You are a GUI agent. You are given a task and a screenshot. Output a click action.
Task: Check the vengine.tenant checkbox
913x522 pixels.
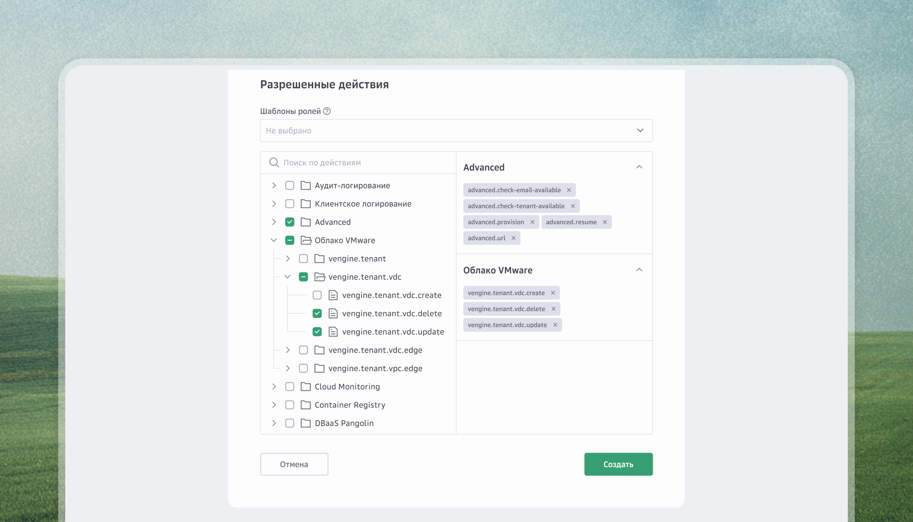tap(303, 258)
